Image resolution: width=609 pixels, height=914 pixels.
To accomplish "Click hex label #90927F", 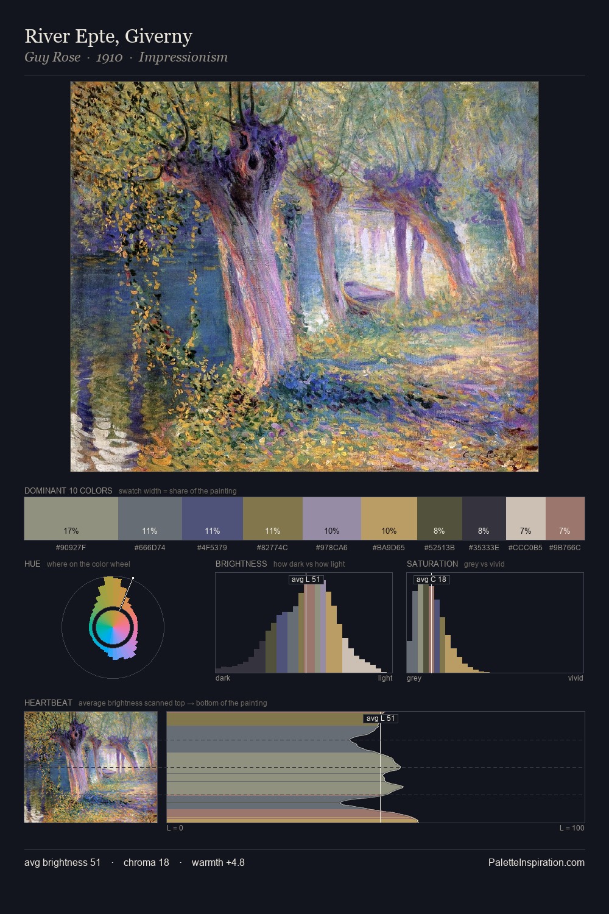I will pos(71,548).
